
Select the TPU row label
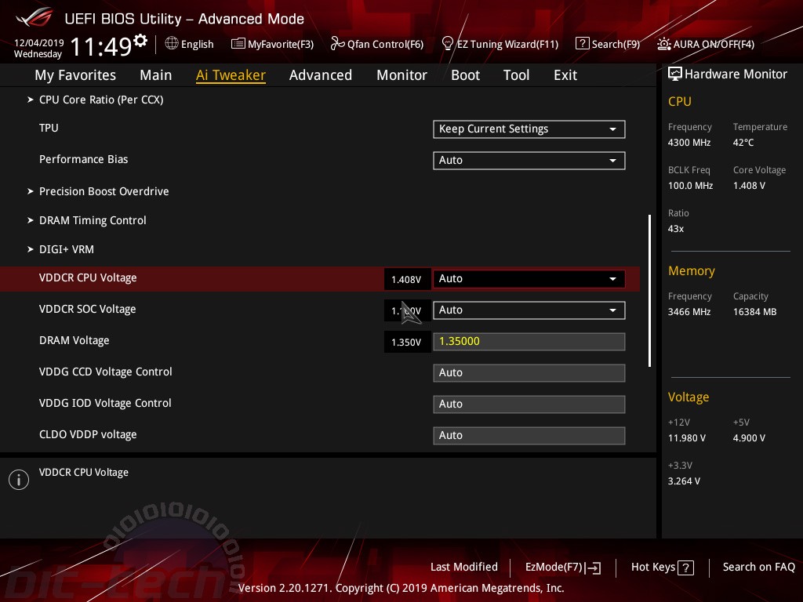[49, 128]
